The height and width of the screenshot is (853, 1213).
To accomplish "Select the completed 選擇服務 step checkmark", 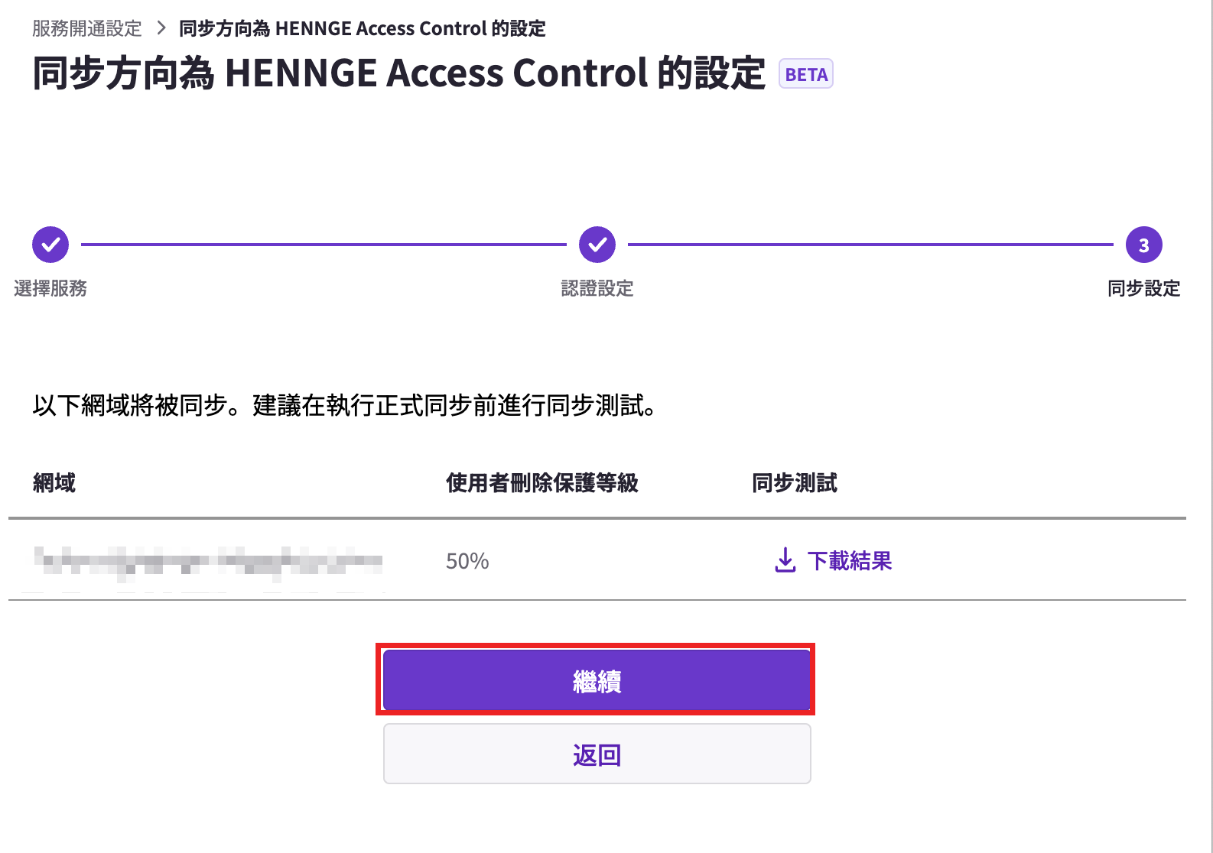I will coord(50,245).
